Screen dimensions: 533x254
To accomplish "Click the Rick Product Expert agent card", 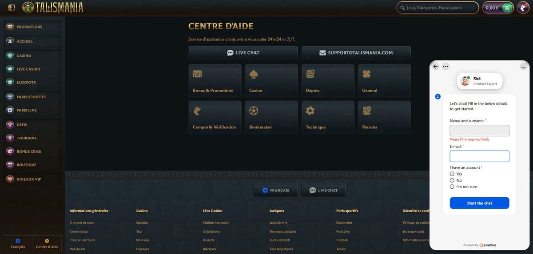I will coord(480,81).
